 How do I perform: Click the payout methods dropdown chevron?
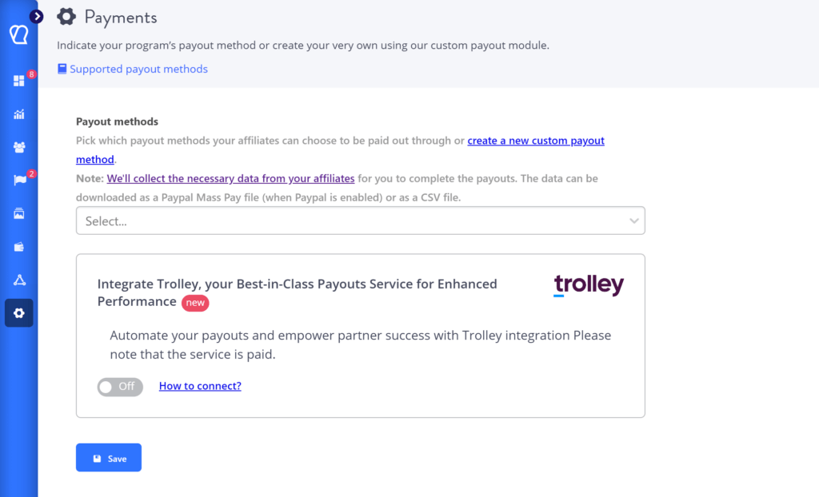click(x=633, y=221)
